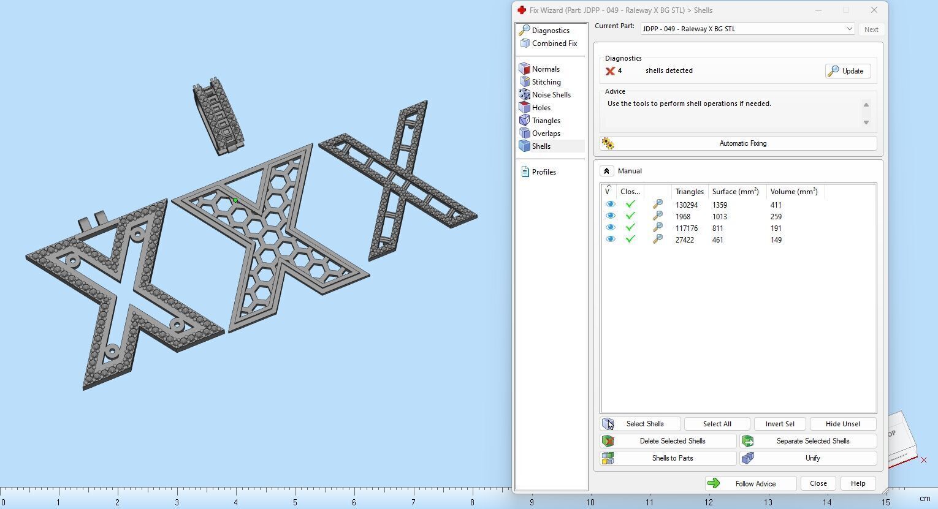Toggle visibility of the 130294-triangle shell
The height and width of the screenshot is (509, 938).
[x=610, y=205]
